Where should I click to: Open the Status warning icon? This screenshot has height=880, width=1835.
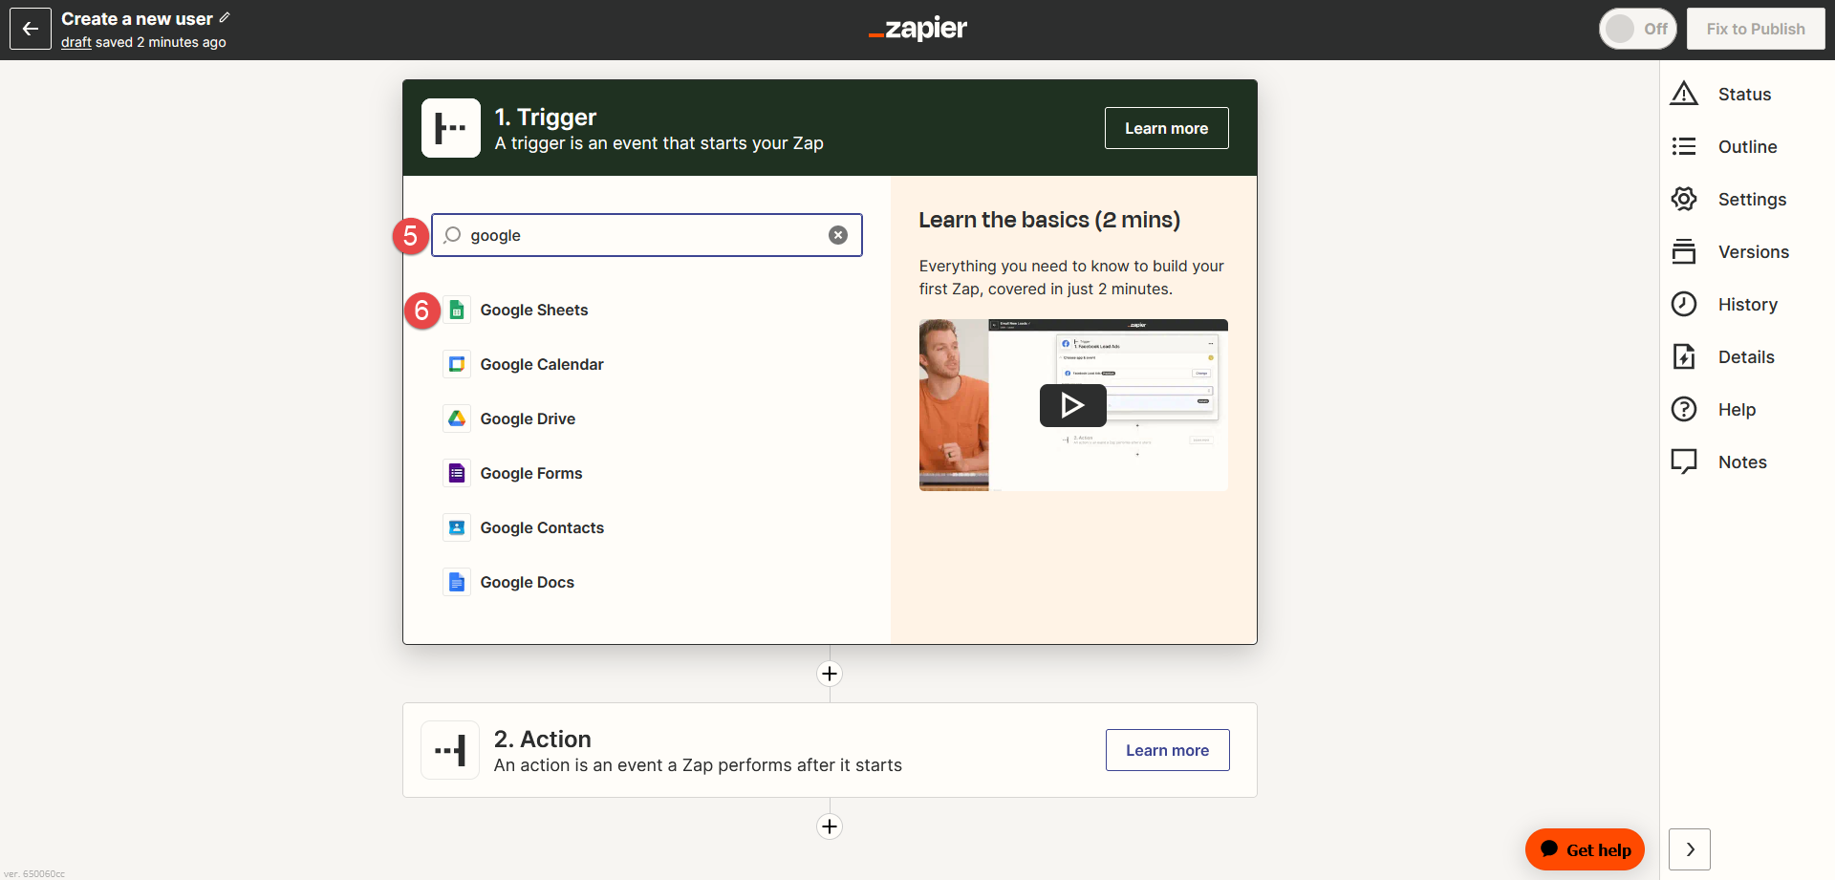tap(1684, 94)
